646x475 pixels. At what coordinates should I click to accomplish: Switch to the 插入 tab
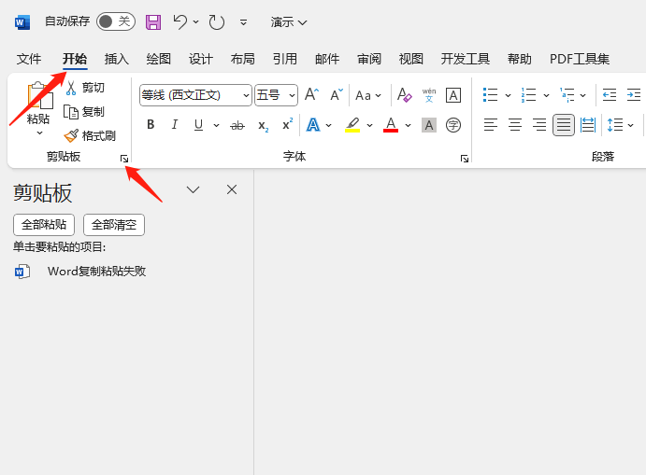[117, 59]
